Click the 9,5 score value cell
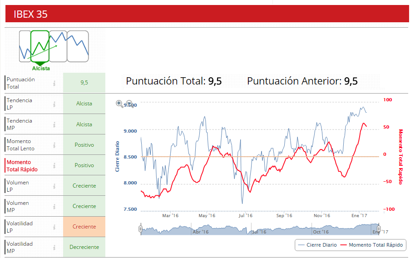 tap(84, 83)
